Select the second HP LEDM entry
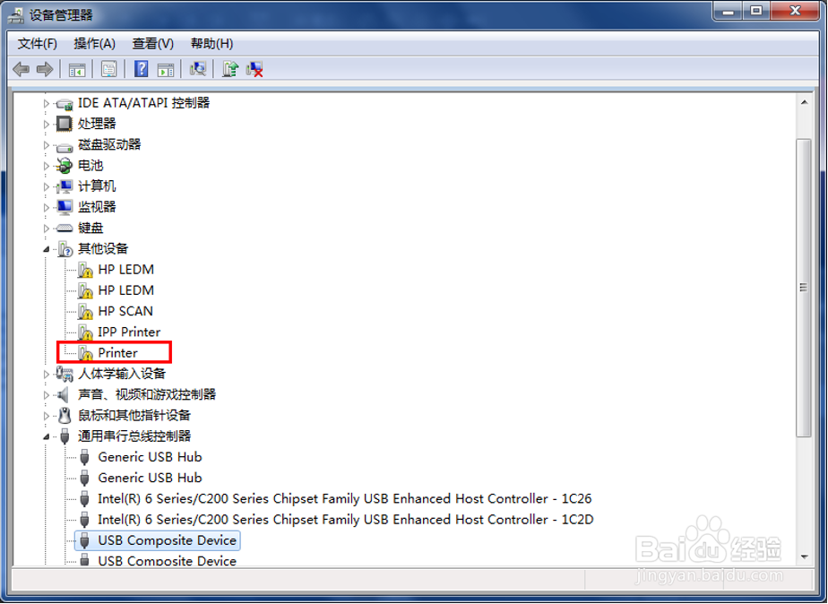 125,290
